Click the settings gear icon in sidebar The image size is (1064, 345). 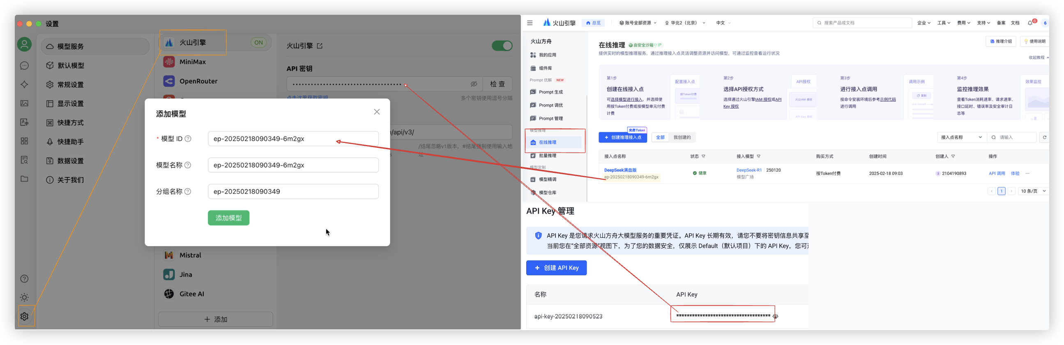[x=24, y=316]
